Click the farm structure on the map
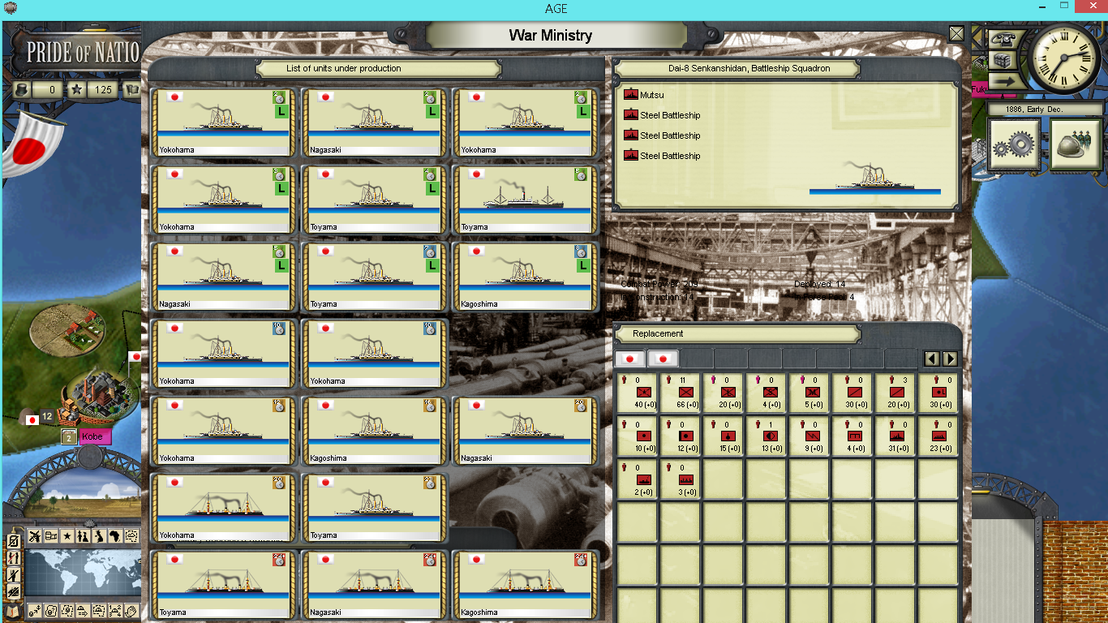 click(67, 329)
